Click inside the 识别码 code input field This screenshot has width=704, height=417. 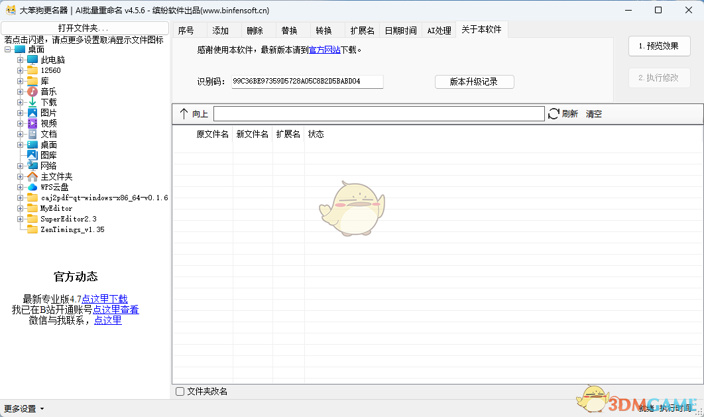305,82
